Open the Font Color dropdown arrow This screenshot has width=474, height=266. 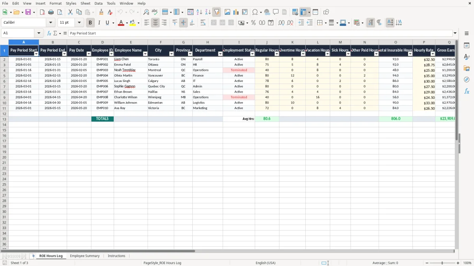click(x=126, y=23)
